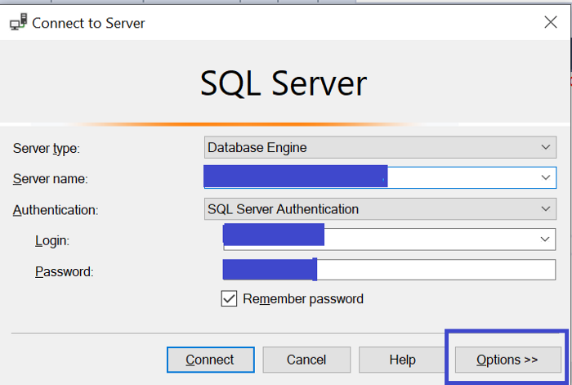Image resolution: width=572 pixels, height=385 pixels.
Task: Expand the Options >> button
Action: coord(507,360)
